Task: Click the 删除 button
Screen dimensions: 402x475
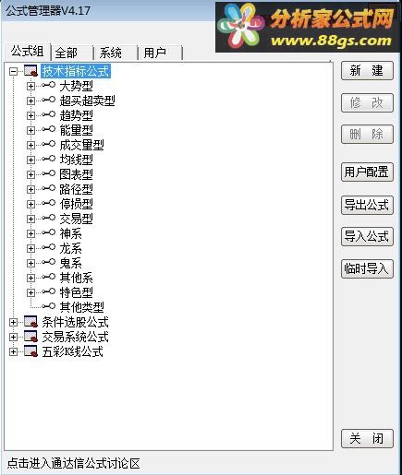Action: [367, 135]
